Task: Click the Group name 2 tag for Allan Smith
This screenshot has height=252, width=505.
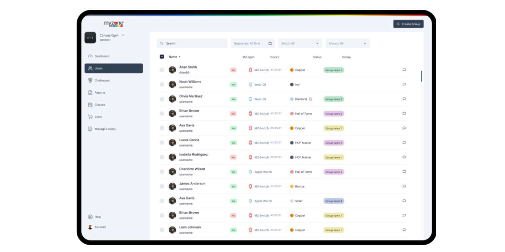Action: coord(334,70)
